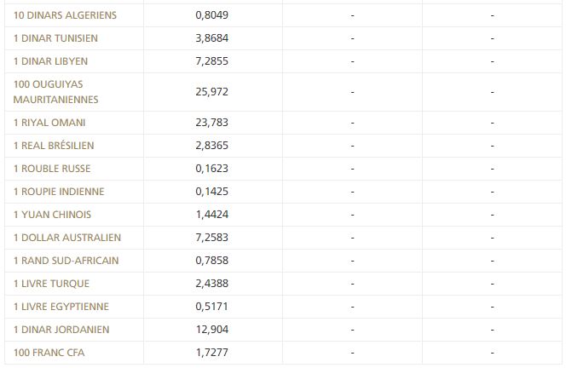Screen dimensions: 566x368
Task: Open the 1 RAND SUD-AFRICAIN link
Action: pos(66,261)
